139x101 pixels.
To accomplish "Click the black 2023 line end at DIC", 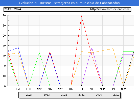I will (x=134, y=51).
